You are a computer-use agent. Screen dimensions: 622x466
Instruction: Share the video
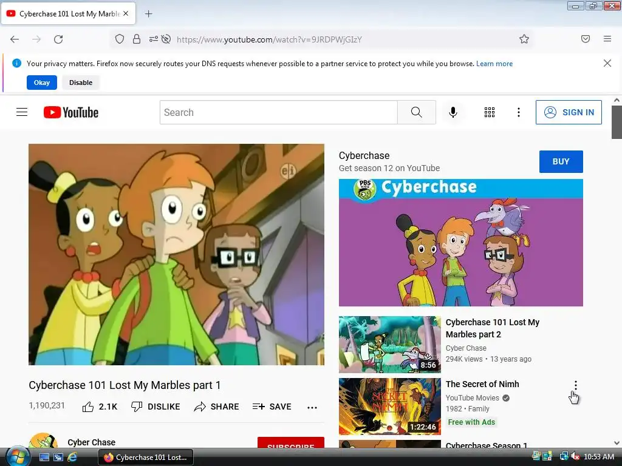tap(217, 407)
